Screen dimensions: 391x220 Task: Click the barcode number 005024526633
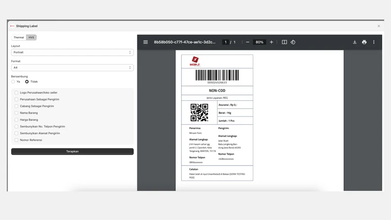pyautogui.click(x=217, y=83)
